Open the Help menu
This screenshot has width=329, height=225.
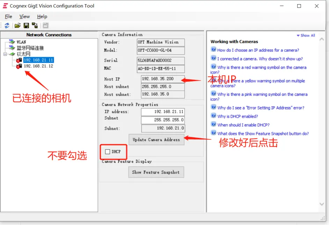pyautogui.click(x=42, y=16)
